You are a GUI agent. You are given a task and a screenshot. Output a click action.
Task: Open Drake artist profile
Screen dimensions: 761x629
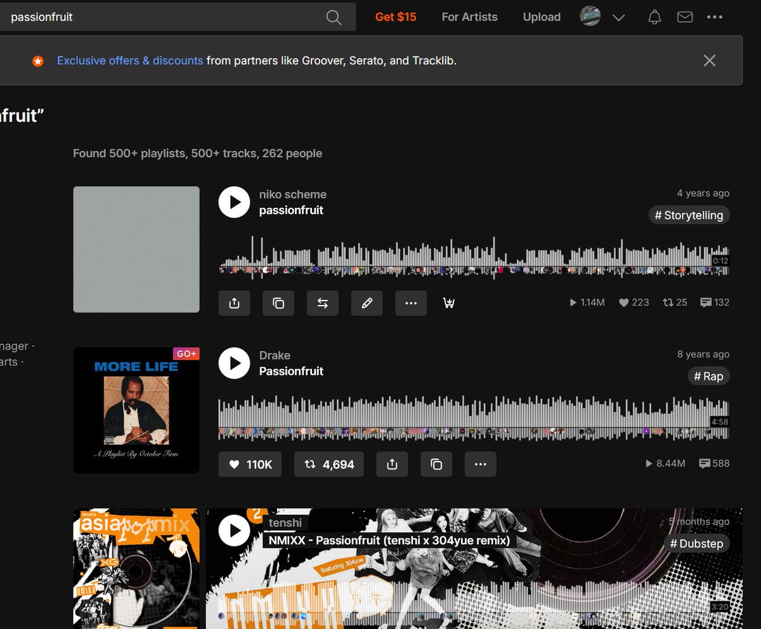pyautogui.click(x=275, y=356)
